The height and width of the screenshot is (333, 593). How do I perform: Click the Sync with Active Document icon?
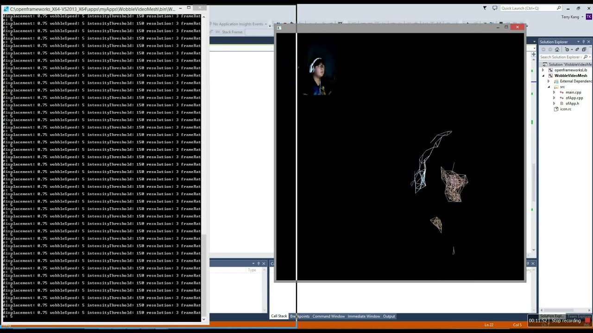[x=577, y=49]
